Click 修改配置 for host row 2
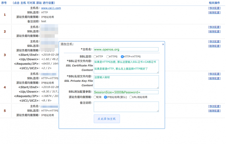Viewport: 226px width, 144px height. (x=214, y=27)
